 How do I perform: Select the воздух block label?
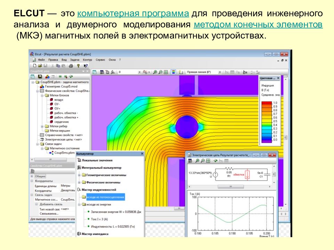[x=59, y=100]
